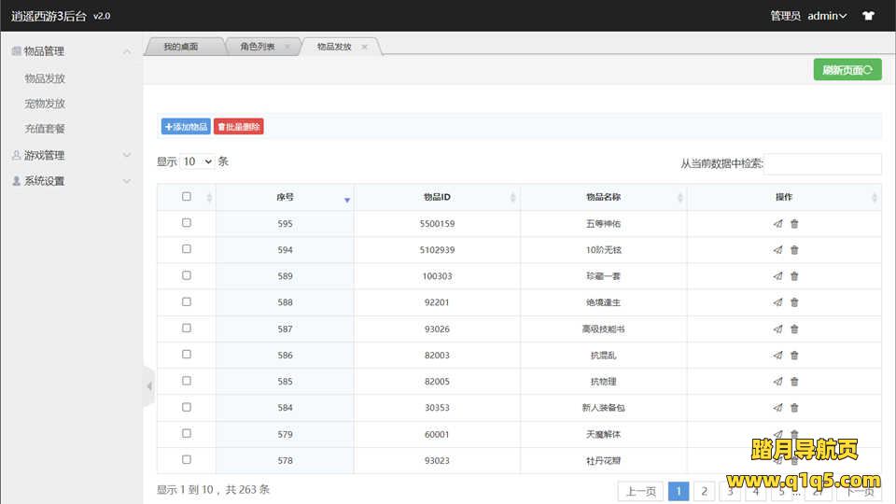Collapse the 物品管理 sidebar section
Screen dimensions: 896x504
[x=72, y=51]
